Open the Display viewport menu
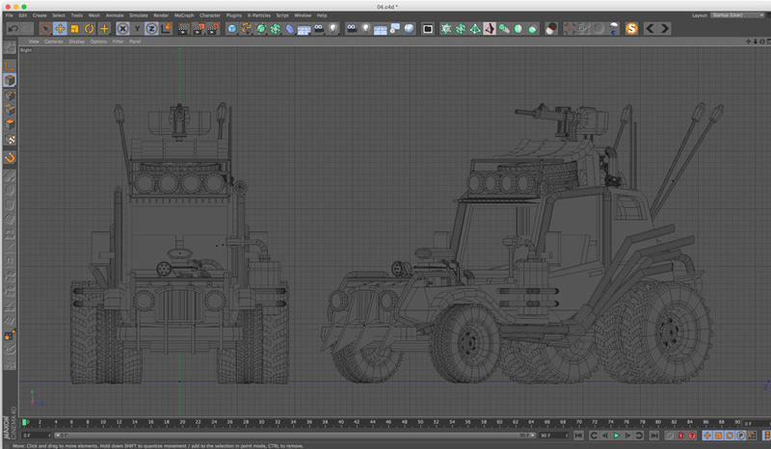The width and height of the screenshot is (771, 449). coord(77,41)
